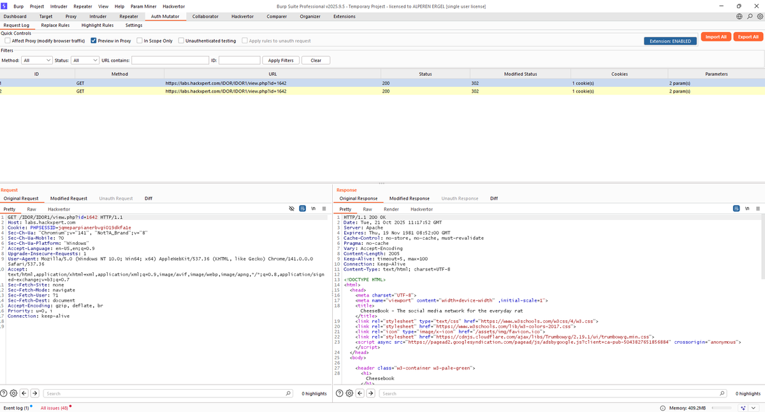Open All issues (48) in status bar

point(55,408)
